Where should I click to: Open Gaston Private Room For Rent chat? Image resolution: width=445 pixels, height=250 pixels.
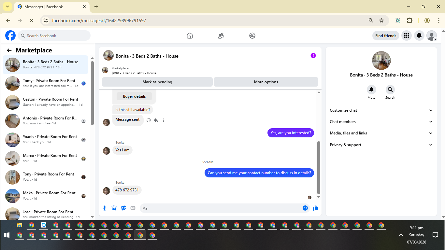click(x=46, y=102)
